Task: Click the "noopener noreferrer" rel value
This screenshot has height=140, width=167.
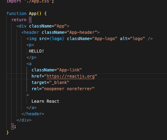Action: click(x=68, y=89)
